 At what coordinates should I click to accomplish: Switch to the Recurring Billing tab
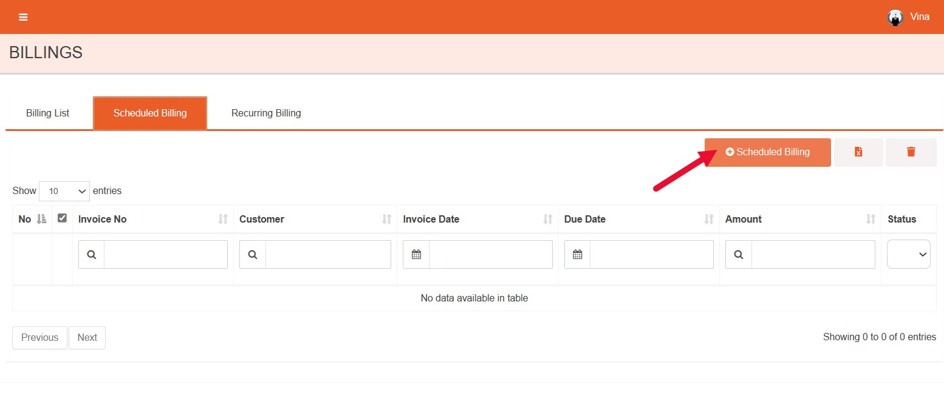[266, 113]
